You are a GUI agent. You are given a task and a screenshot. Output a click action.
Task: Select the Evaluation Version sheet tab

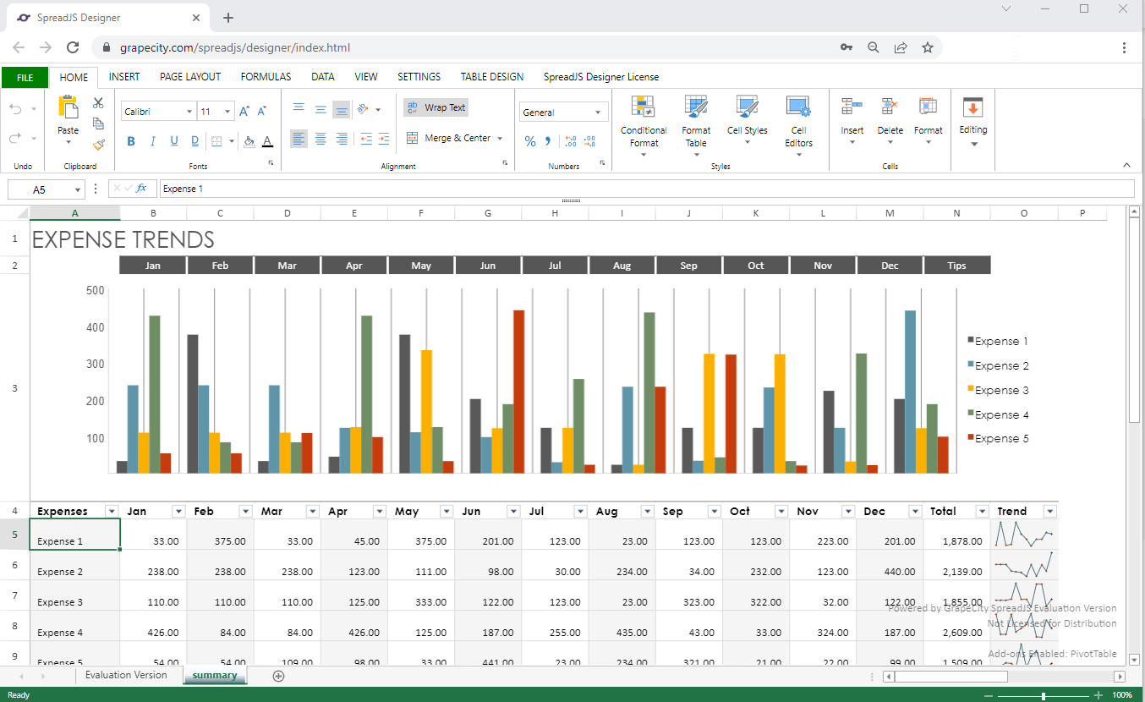pos(126,675)
